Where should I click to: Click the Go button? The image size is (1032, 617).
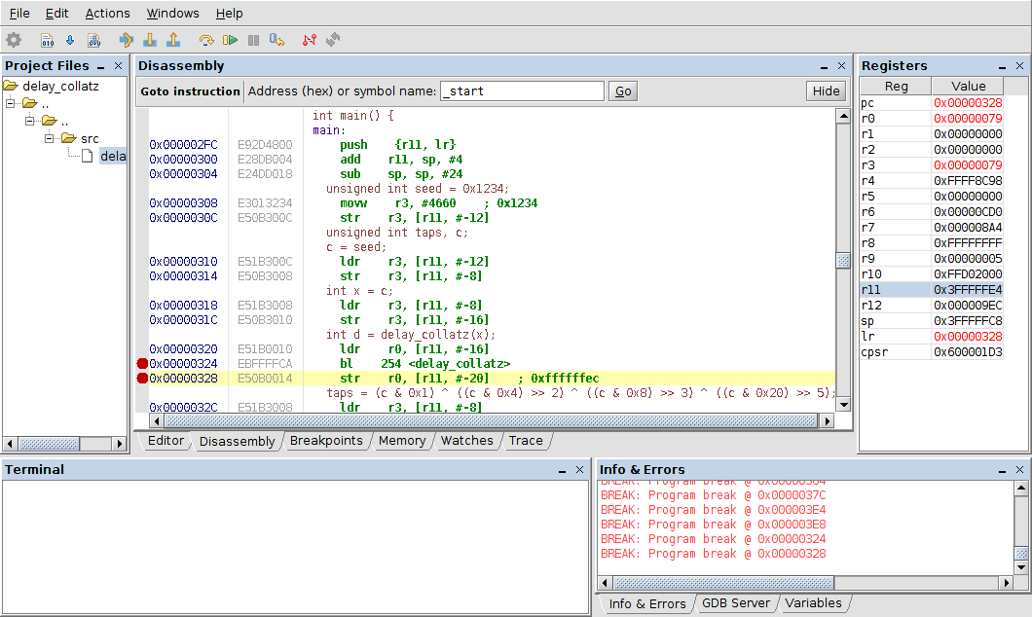(x=623, y=91)
